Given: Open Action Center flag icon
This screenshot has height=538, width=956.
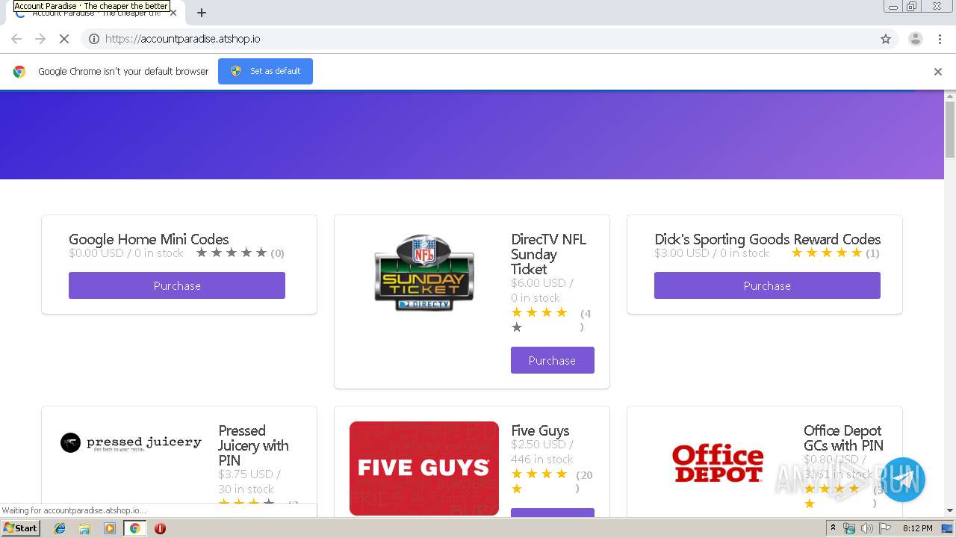Looking at the screenshot, I should tap(884, 528).
